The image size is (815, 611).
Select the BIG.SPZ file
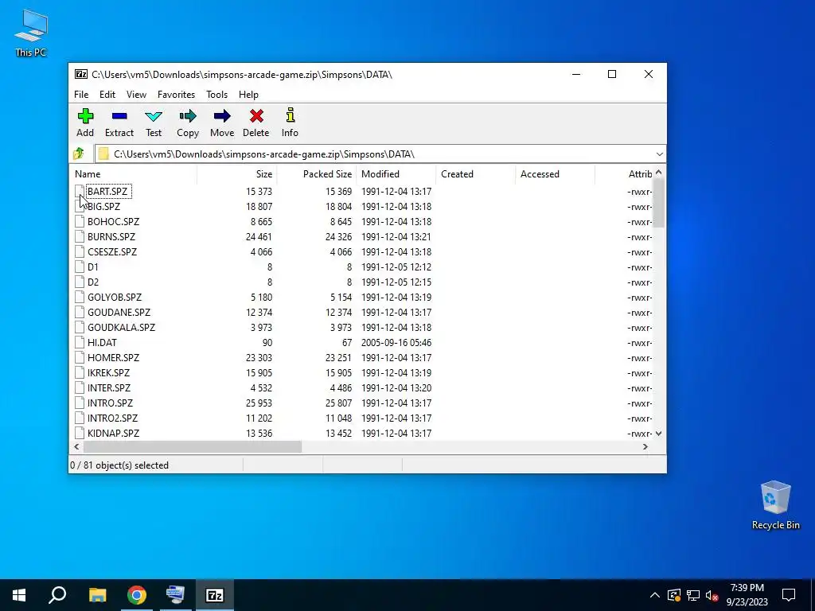pos(103,207)
